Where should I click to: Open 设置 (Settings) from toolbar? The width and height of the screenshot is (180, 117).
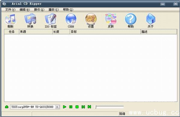coord(91,21)
